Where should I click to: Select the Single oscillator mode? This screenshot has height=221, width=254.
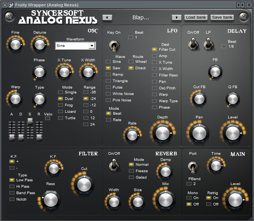[x=67, y=92]
